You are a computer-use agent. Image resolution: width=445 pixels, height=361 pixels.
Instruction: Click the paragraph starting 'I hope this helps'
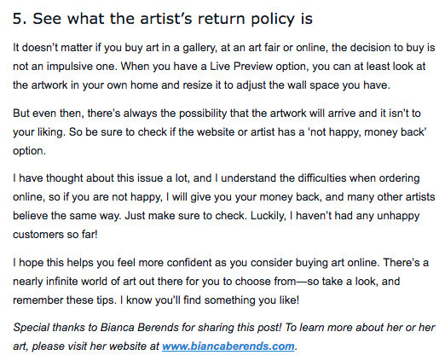[x=221, y=281]
